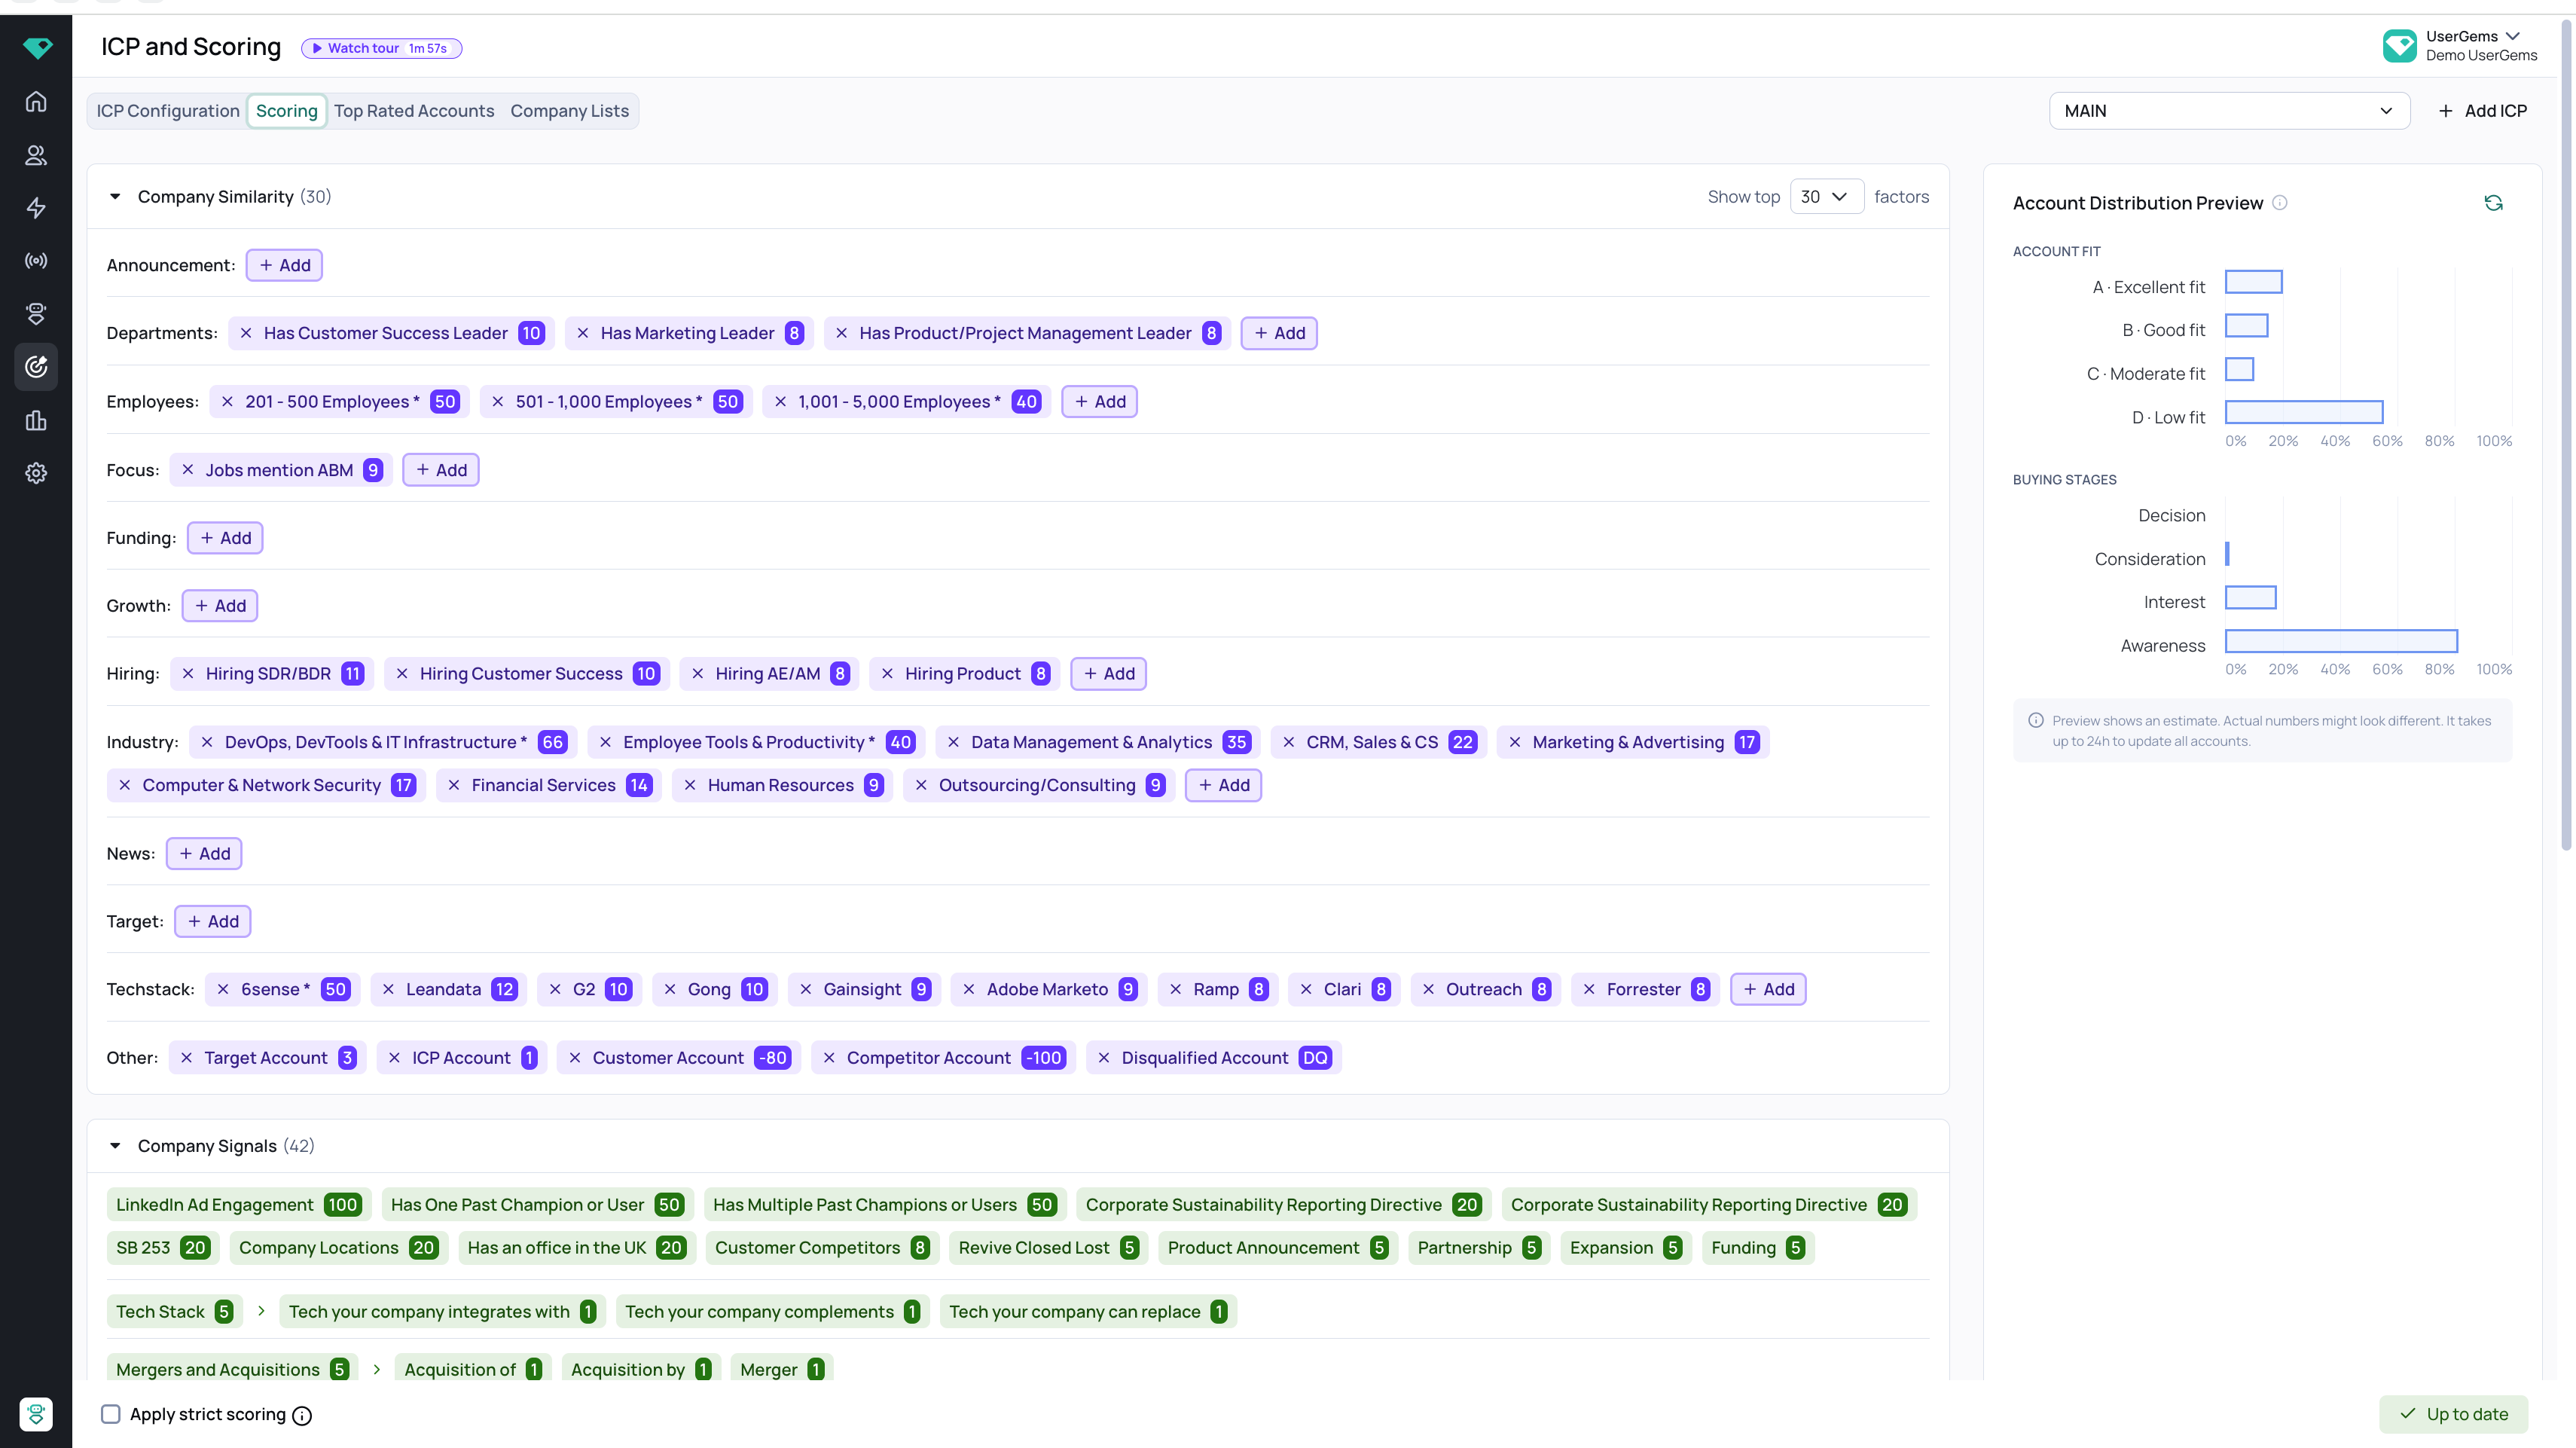Remove the Financial Services industry factor
The image size is (2576, 1448).
click(454, 785)
